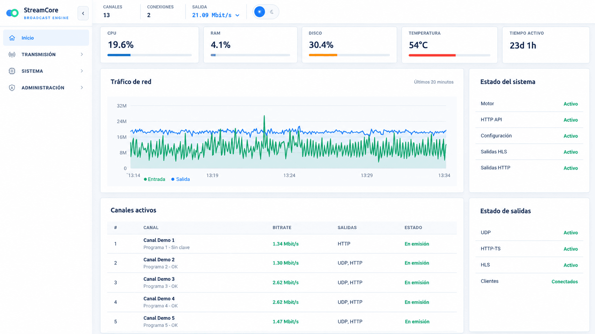Click the 1.34 Mbit/s bitrate value
This screenshot has width=595, height=334.
[x=285, y=244]
